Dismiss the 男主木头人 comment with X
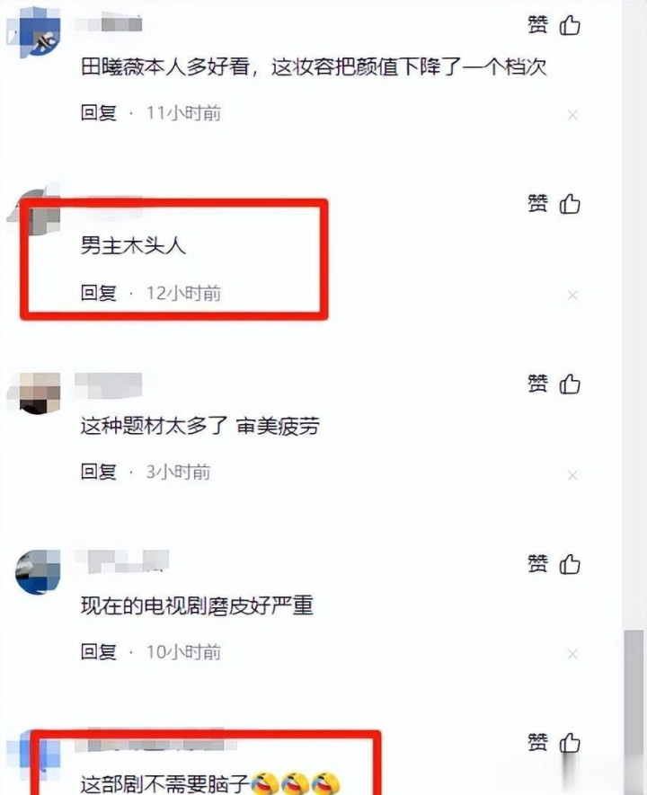Image resolution: width=647 pixels, height=795 pixels. pos(572,295)
